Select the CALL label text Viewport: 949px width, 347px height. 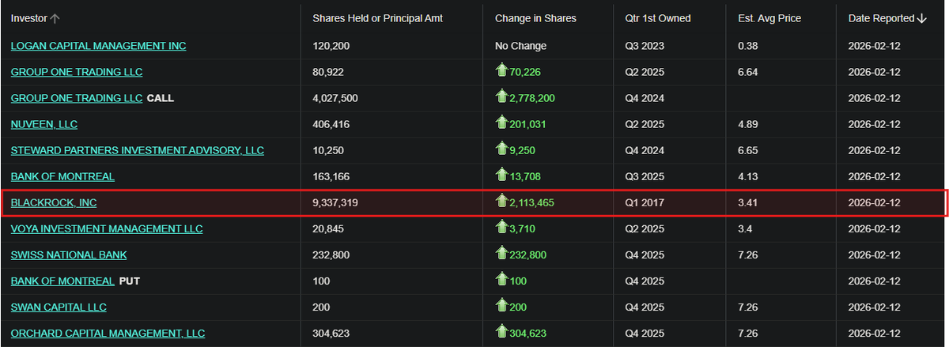(x=161, y=98)
